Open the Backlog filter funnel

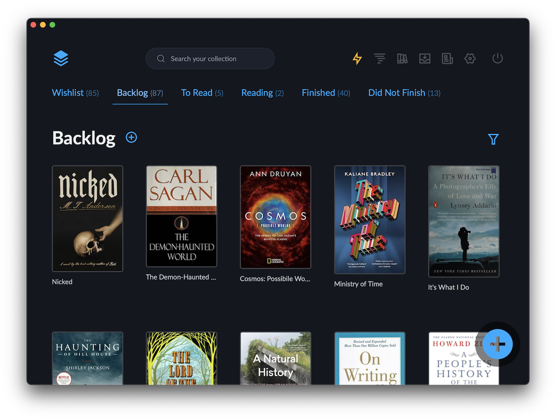click(x=493, y=139)
